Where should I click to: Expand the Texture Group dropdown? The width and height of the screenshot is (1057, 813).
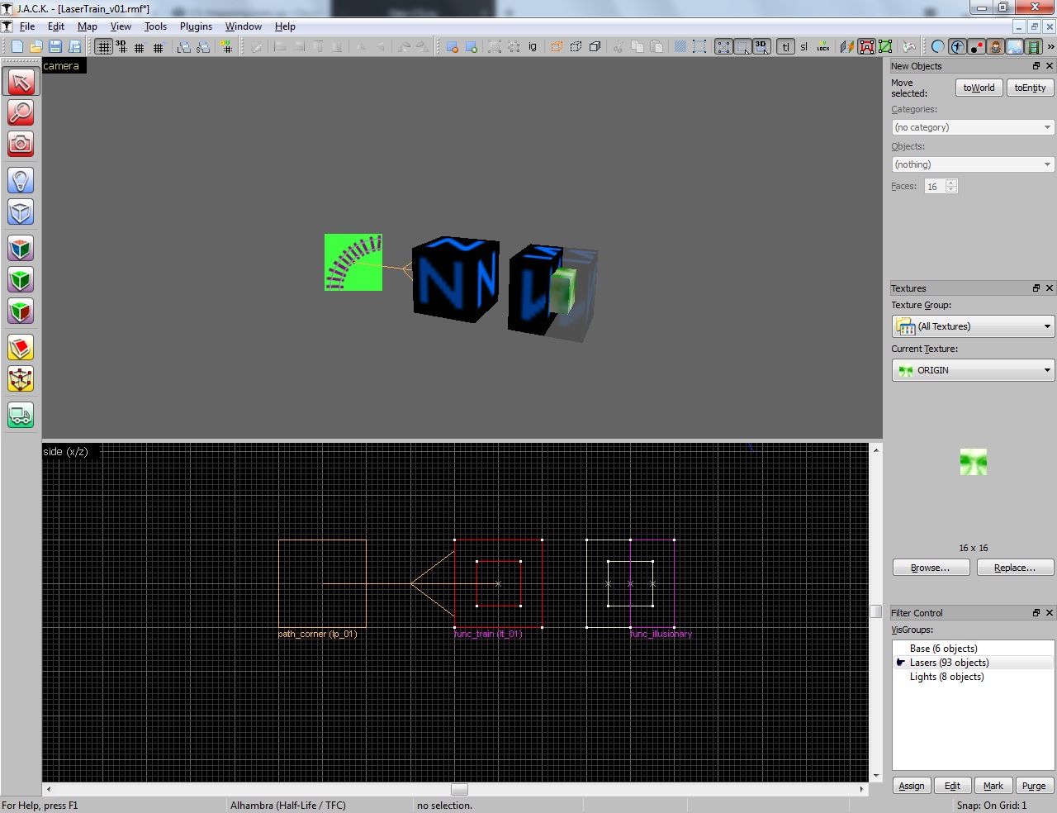pos(973,326)
